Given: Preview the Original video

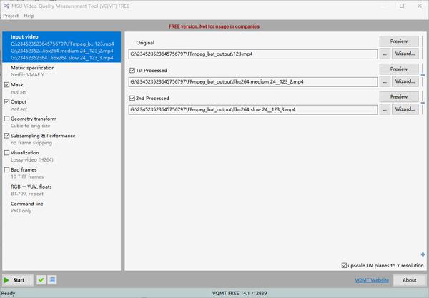Looking at the screenshot, I should (399, 41).
